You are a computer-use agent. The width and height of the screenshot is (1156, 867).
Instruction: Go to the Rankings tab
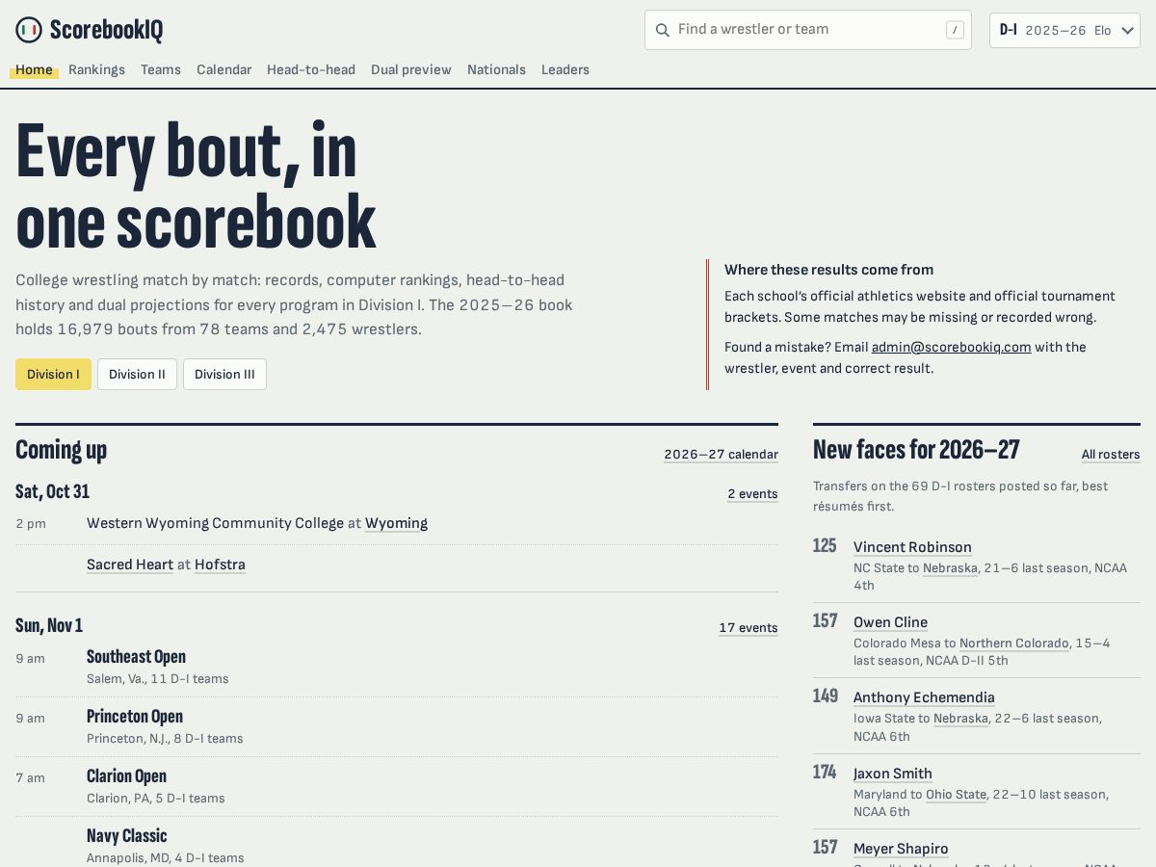click(x=96, y=69)
